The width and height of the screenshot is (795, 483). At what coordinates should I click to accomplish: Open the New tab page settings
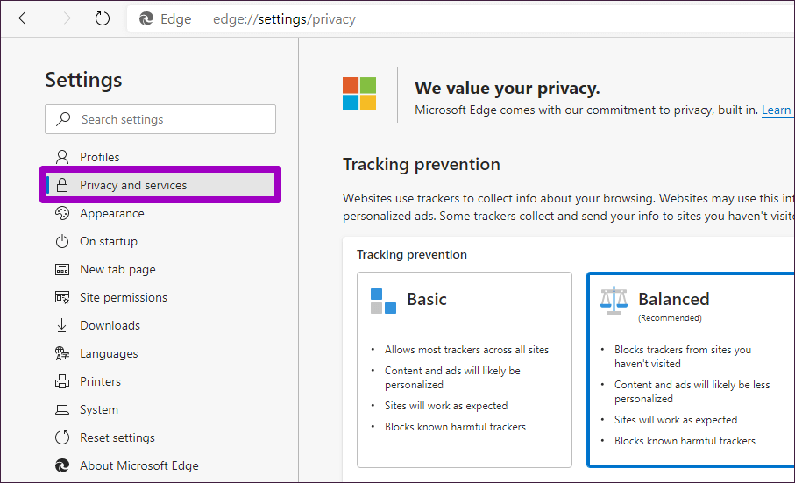117,270
